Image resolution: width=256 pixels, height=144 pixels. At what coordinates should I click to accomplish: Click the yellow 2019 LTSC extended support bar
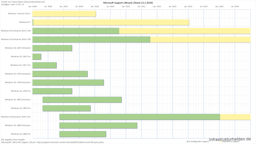pos(235,117)
